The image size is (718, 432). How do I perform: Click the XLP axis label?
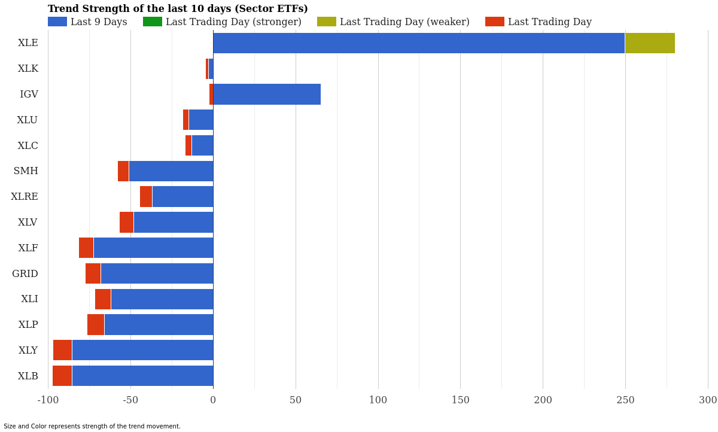[28, 325]
